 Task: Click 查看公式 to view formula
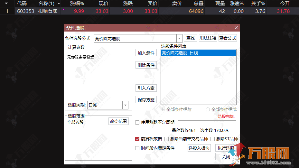(x=228, y=38)
